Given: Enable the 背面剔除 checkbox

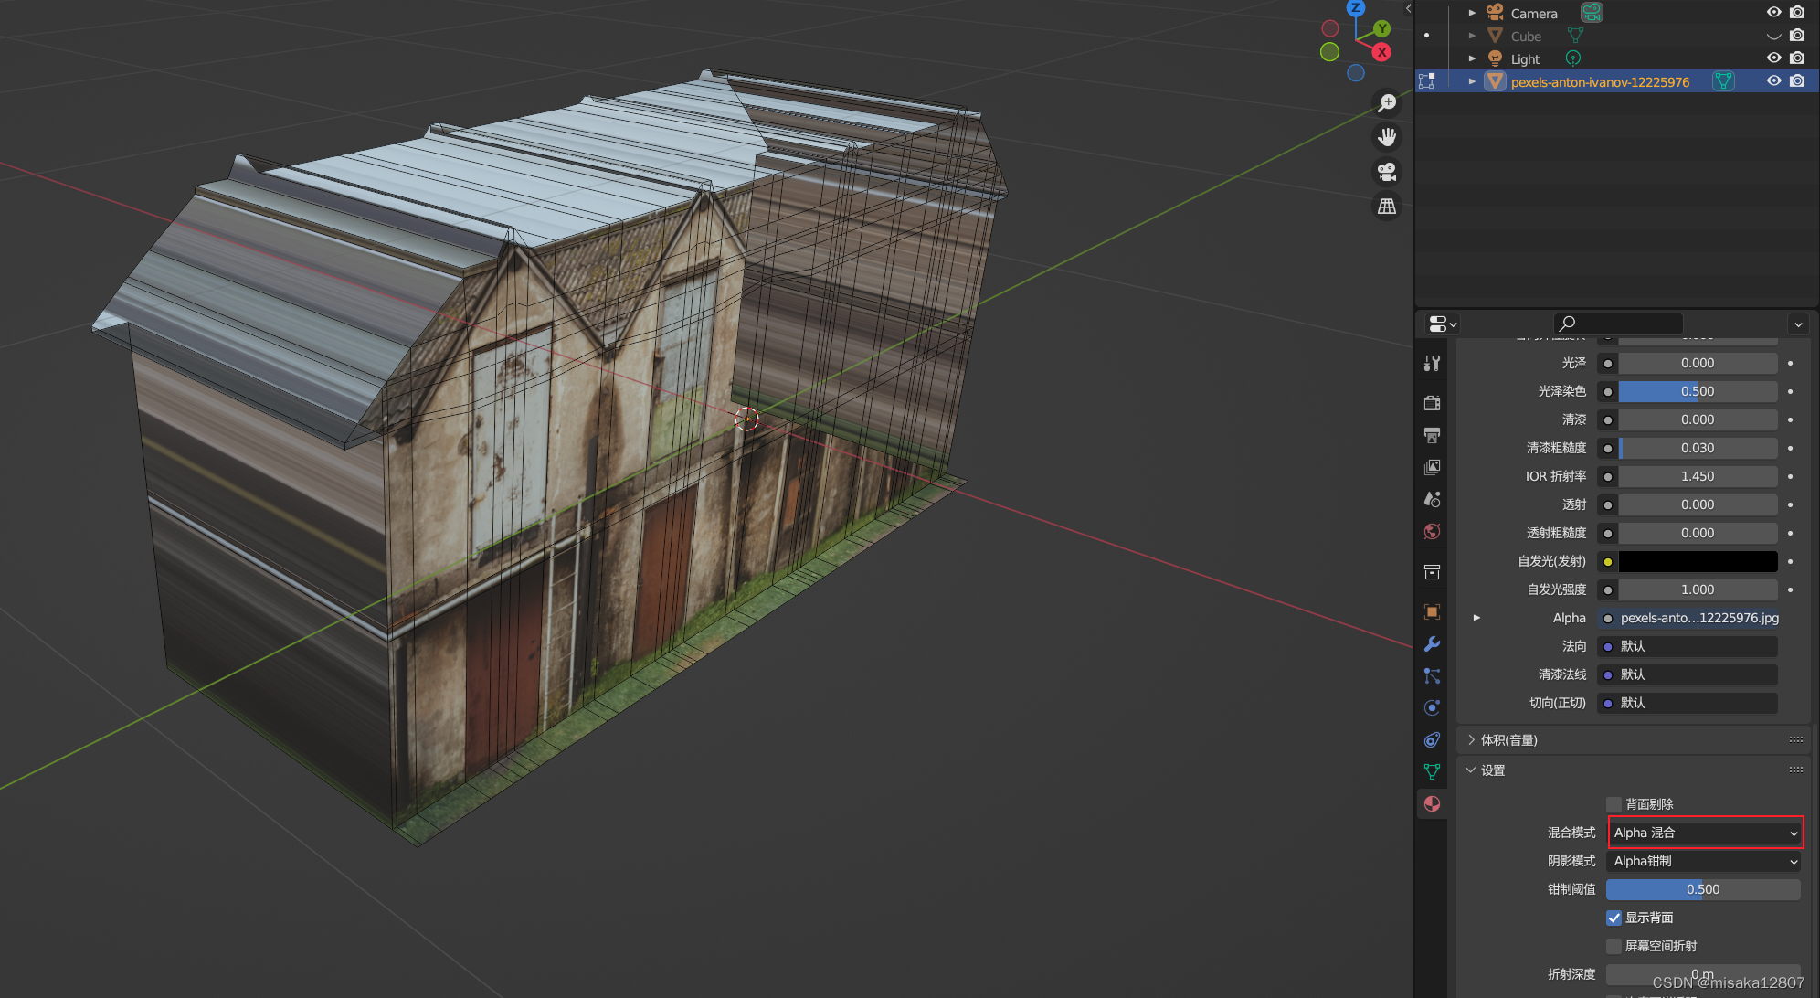Looking at the screenshot, I should [1614, 804].
